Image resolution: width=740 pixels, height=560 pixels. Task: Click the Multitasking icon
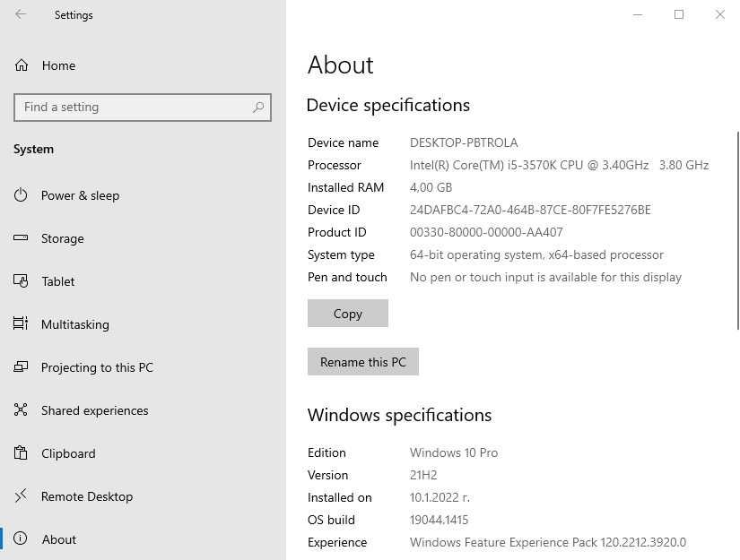pyautogui.click(x=22, y=324)
